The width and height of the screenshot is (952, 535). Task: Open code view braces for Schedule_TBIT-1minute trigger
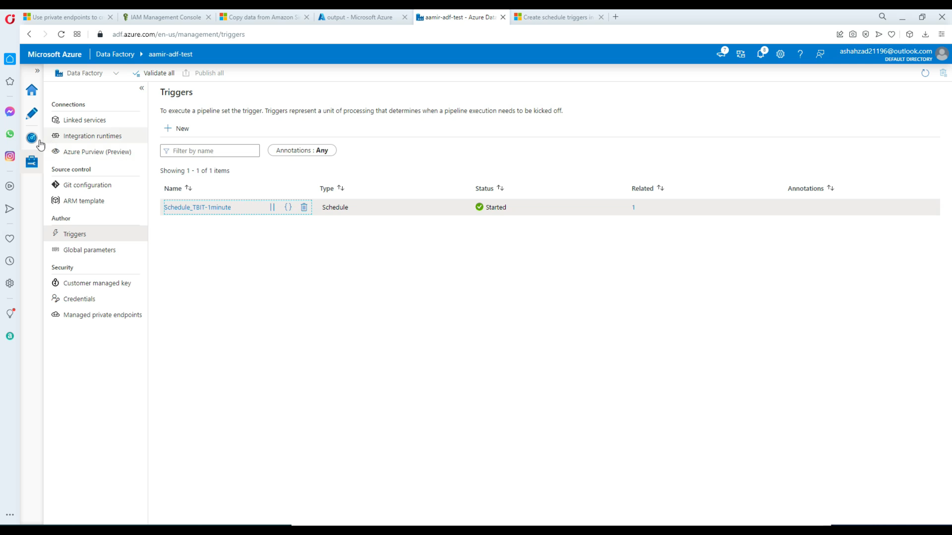tap(288, 207)
